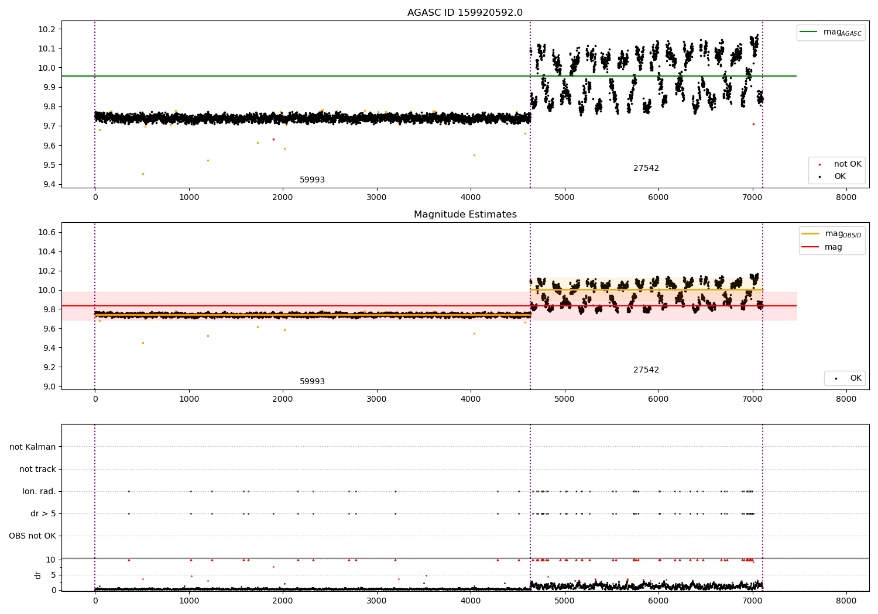
Task: Click the '9.2' y-axis tick label
Action: pyautogui.click(x=49, y=368)
